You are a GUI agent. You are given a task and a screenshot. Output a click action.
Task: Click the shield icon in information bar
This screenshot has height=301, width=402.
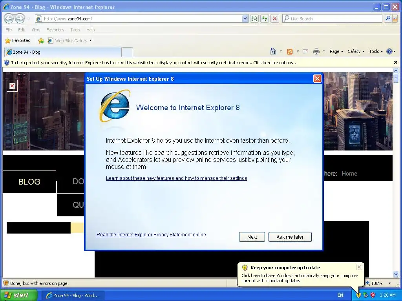[x=7, y=63]
